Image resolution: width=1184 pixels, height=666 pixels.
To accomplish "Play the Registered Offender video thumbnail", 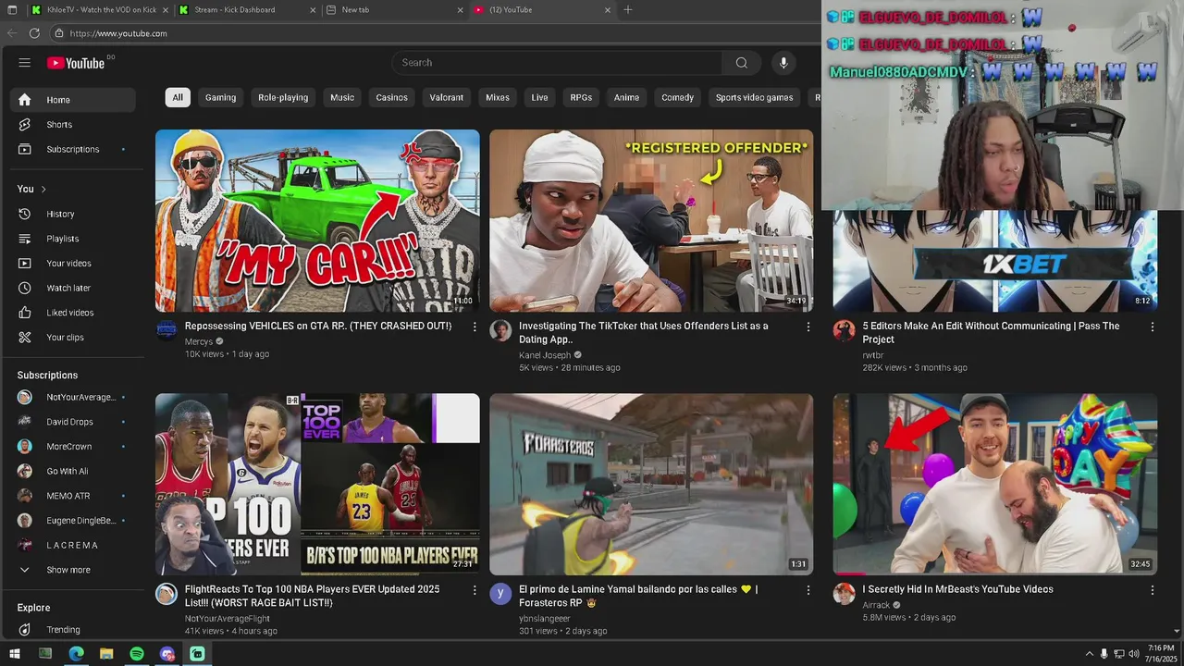I will point(651,220).
